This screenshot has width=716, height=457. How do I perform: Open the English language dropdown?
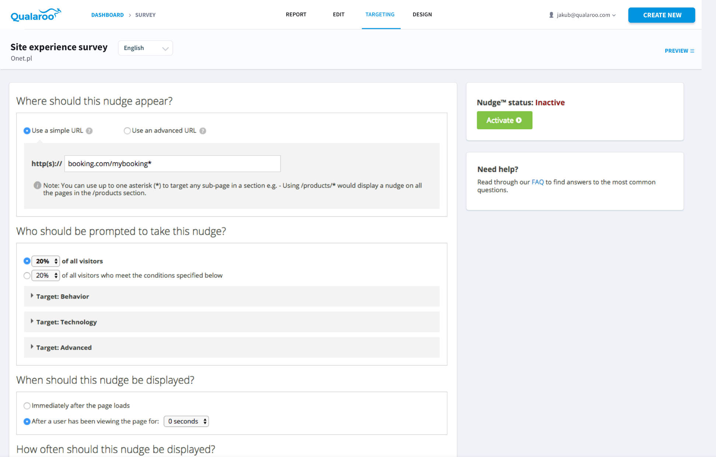(145, 48)
